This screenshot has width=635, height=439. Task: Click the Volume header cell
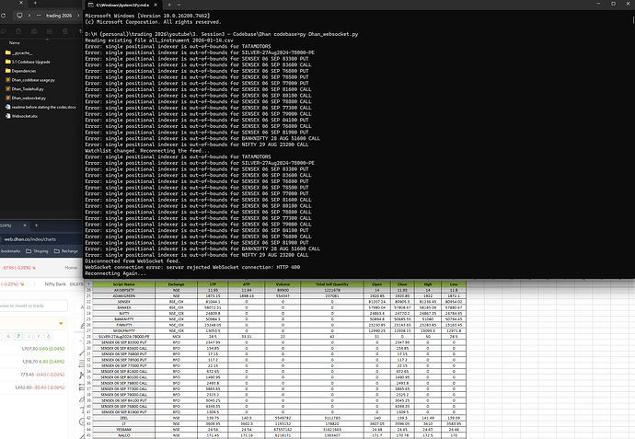coord(283,284)
